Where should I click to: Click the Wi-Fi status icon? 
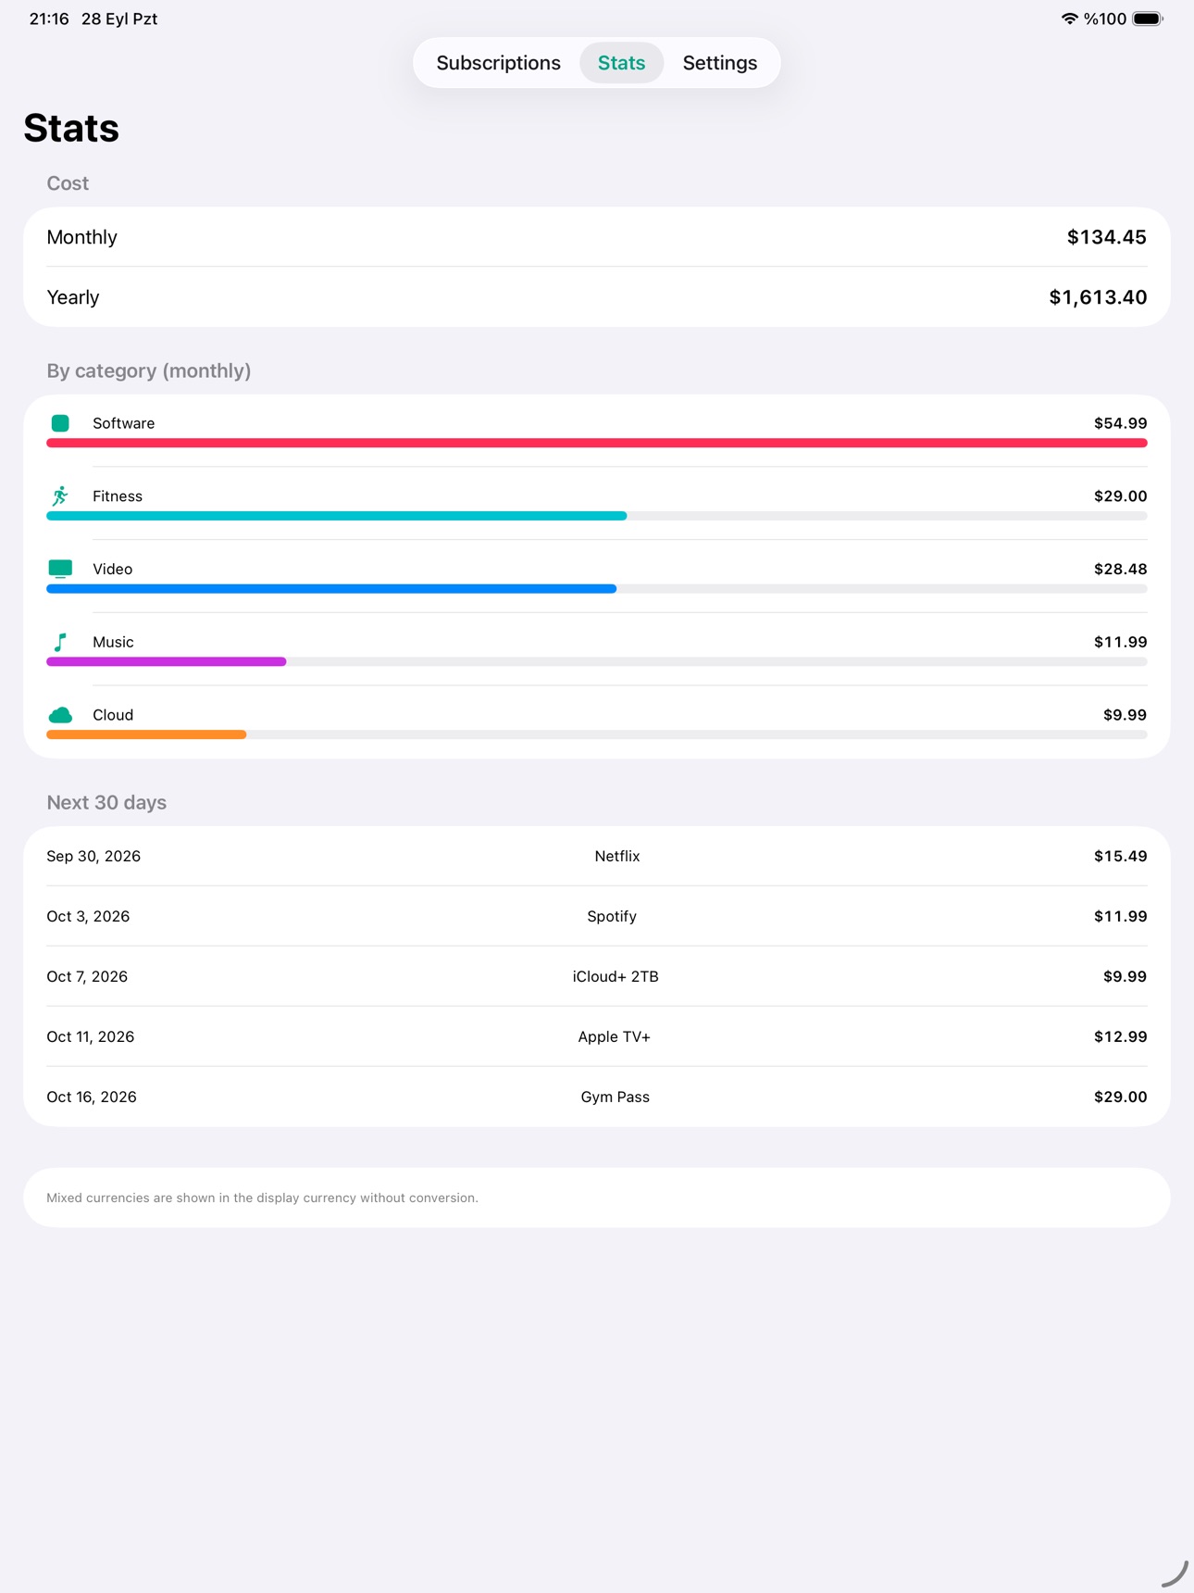(1069, 19)
